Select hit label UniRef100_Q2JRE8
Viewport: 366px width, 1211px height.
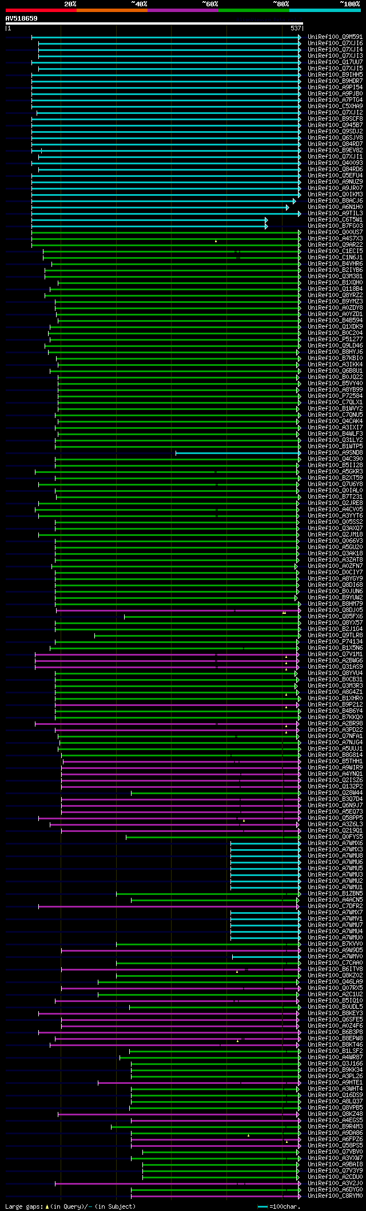pos(335,503)
